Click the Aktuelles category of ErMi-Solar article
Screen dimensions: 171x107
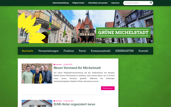(x=58, y=101)
